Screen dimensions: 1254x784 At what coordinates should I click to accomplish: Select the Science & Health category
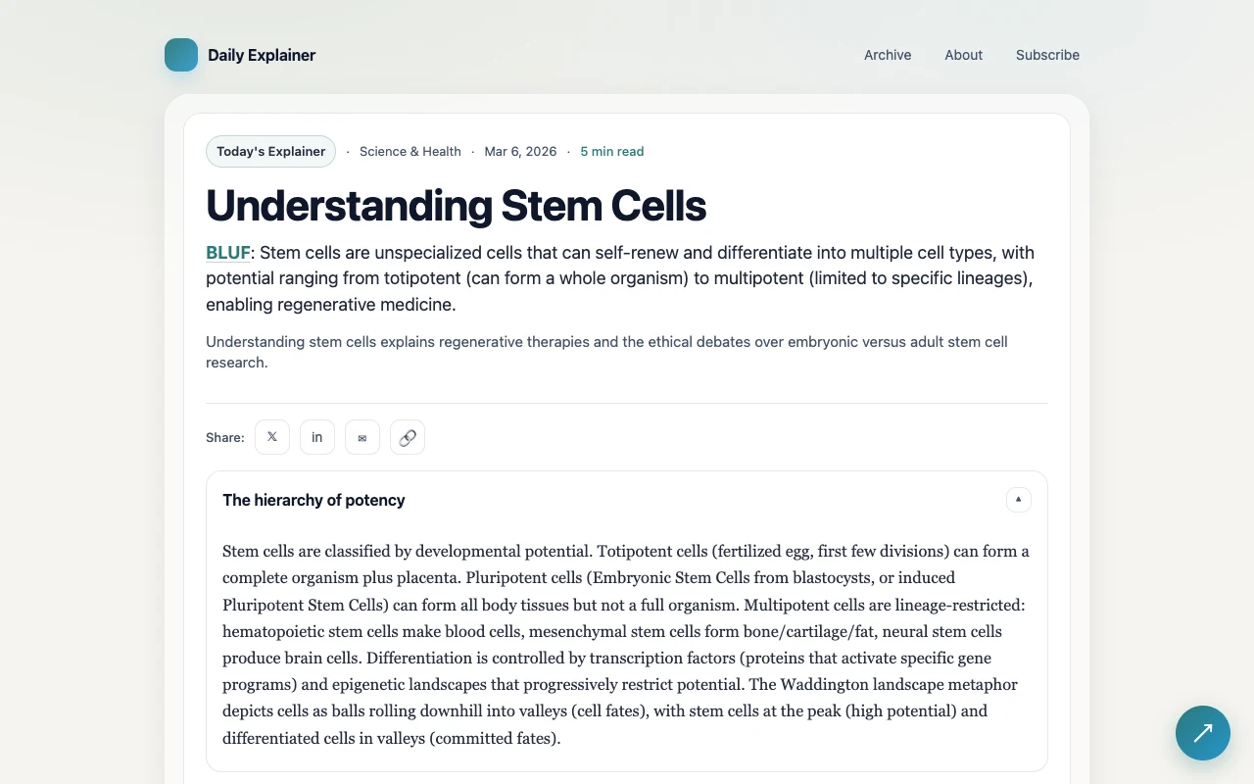(410, 152)
